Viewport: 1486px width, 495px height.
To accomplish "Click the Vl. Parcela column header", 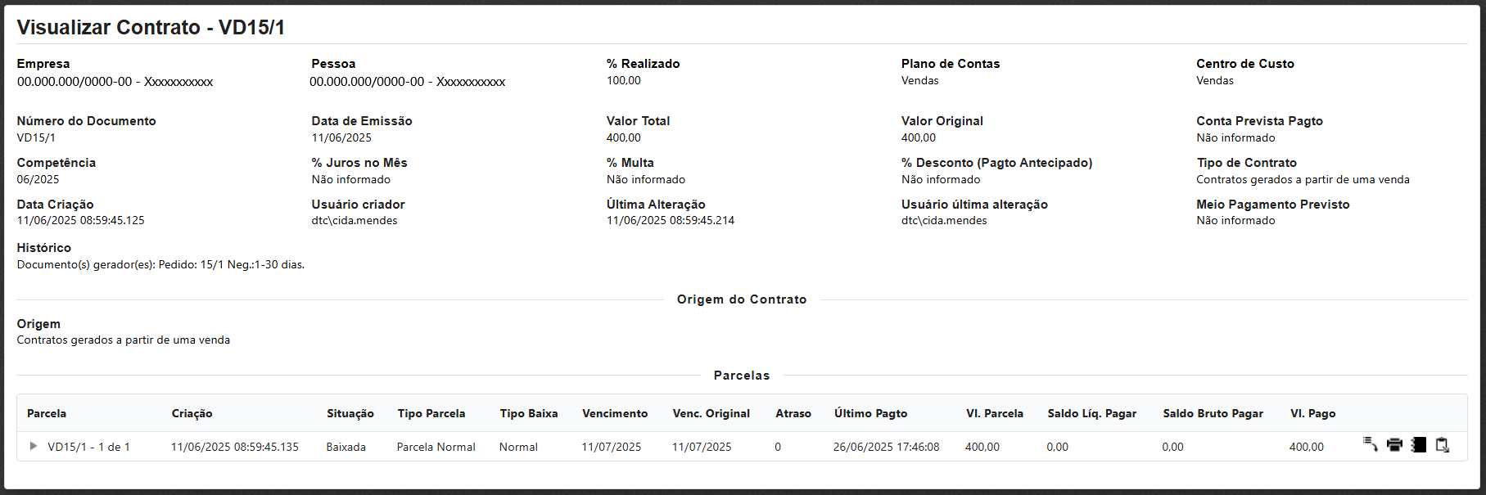I will click(x=995, y=414).
